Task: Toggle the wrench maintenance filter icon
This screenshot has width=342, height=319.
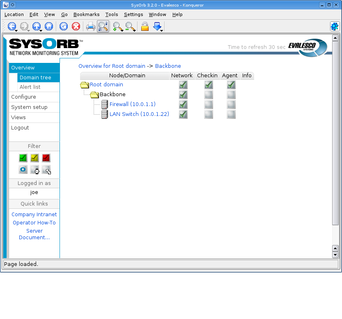Action: [x=46, y=170]
